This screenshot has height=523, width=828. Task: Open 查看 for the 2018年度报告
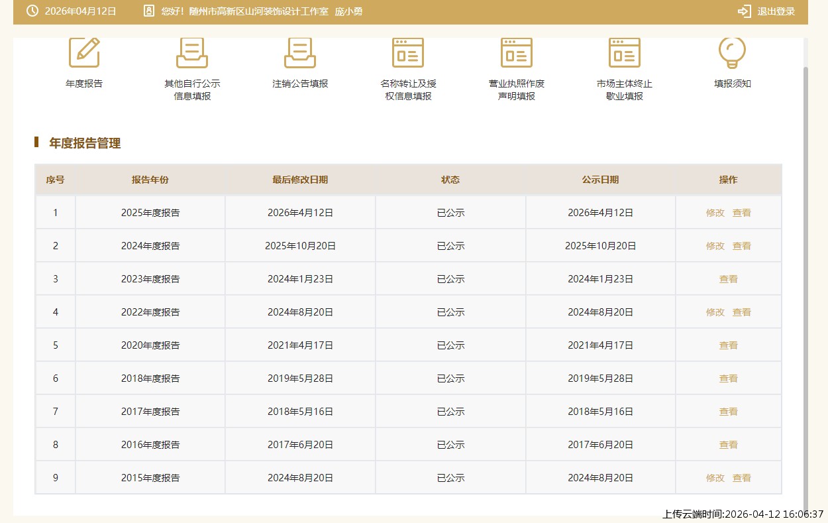[729, 378]
